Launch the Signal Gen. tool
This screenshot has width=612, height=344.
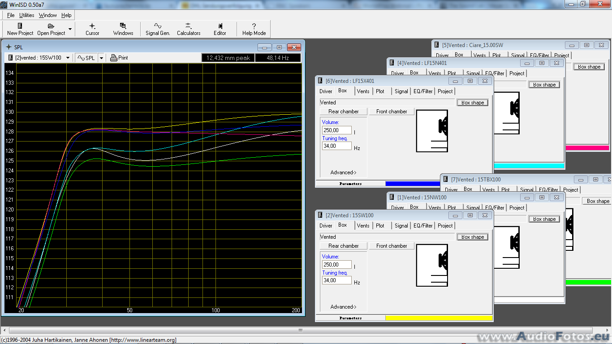(158, 29)
